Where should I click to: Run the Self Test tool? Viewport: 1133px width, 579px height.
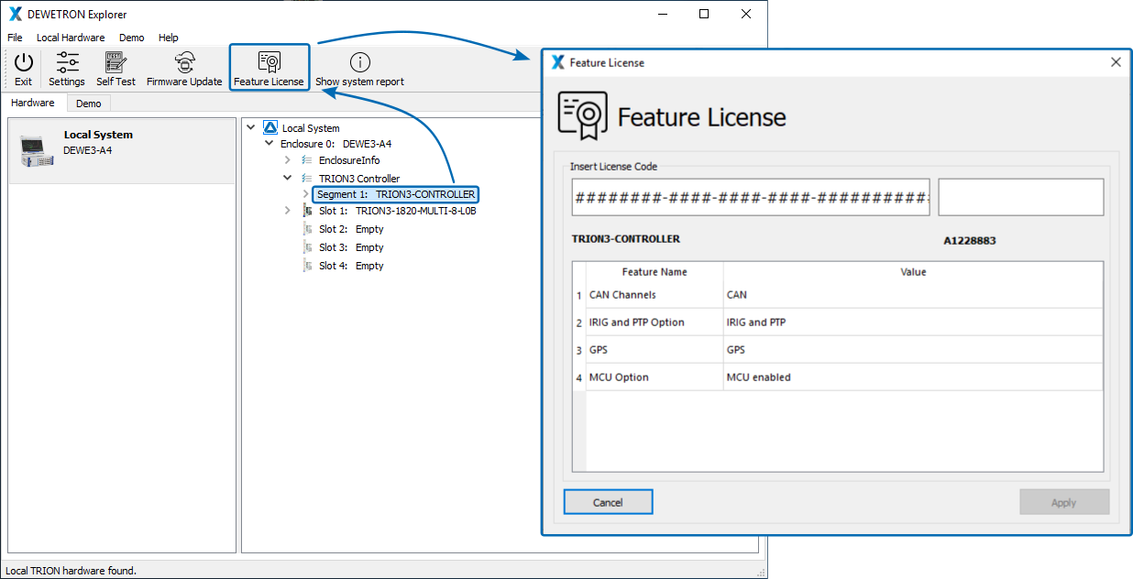point(115,70)
